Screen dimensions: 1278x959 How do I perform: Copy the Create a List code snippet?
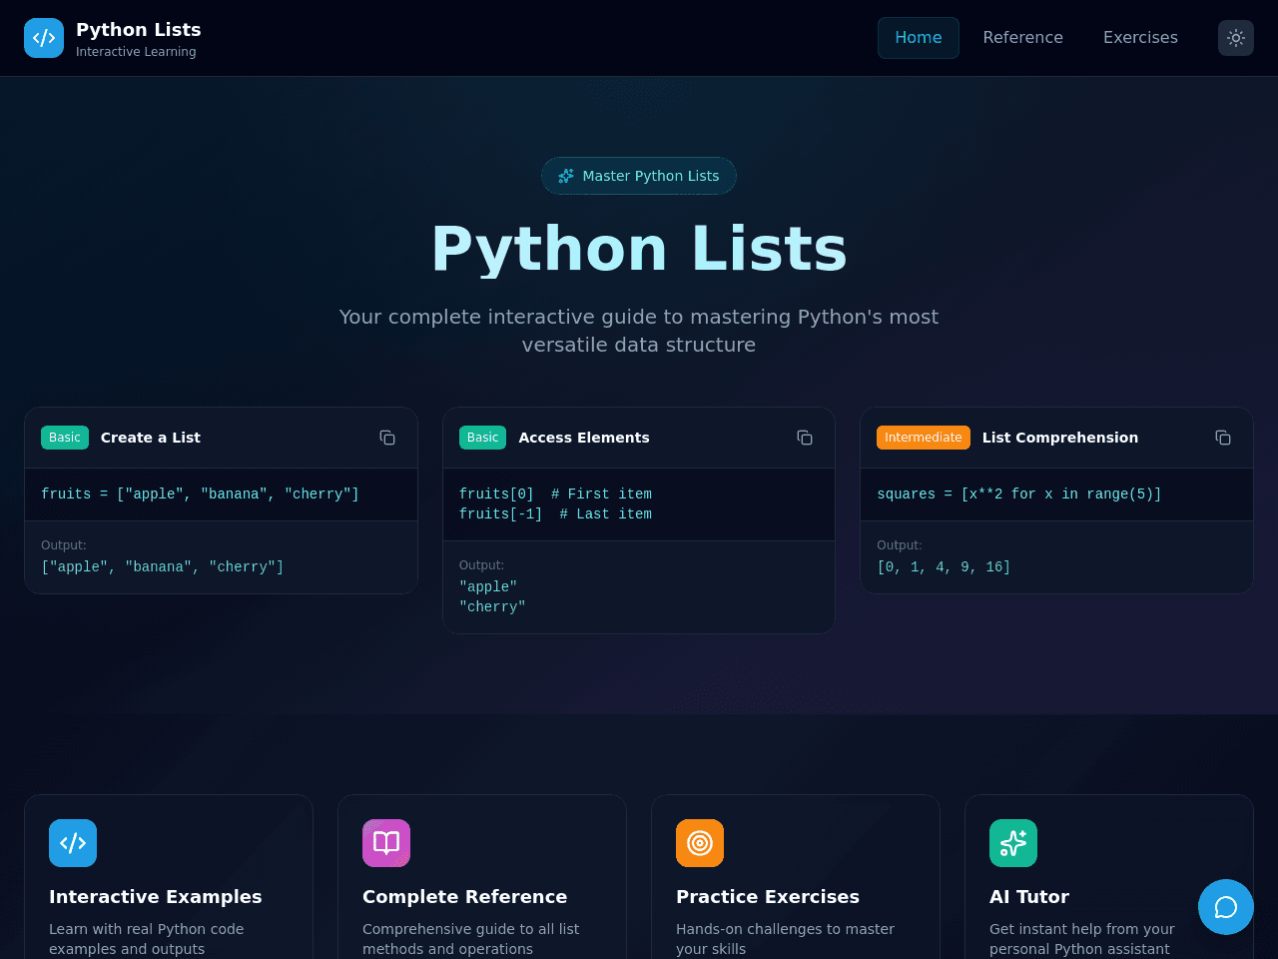coord(387,438)
